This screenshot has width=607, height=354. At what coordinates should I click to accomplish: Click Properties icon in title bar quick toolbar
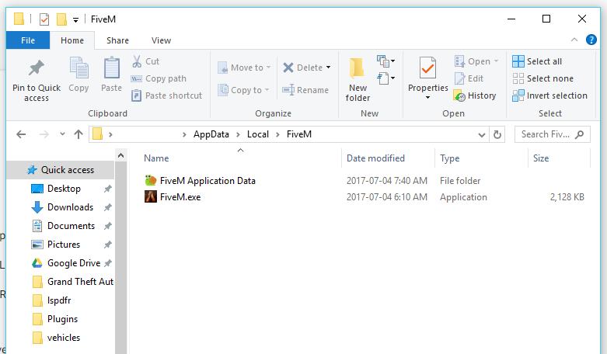click(44, 19)
